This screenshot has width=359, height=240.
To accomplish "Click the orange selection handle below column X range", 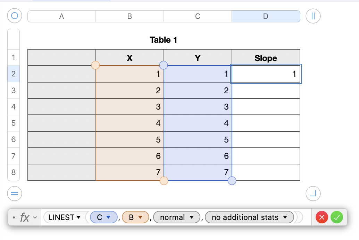I will [164, 181].
